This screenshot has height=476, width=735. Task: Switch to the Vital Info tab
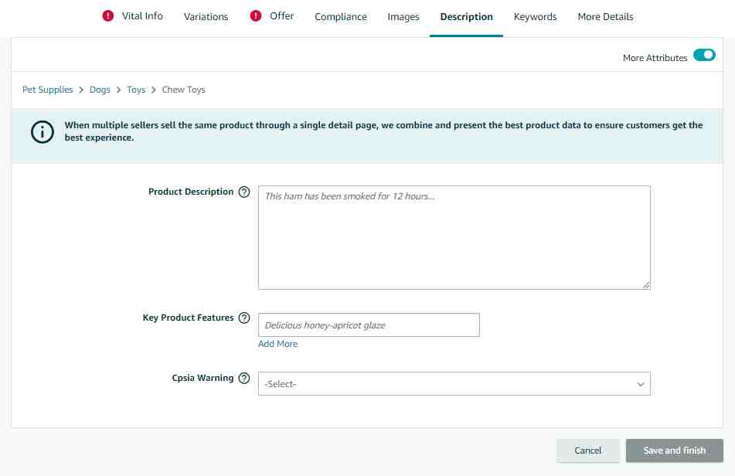pyautogui.click(x=142, y=16)
